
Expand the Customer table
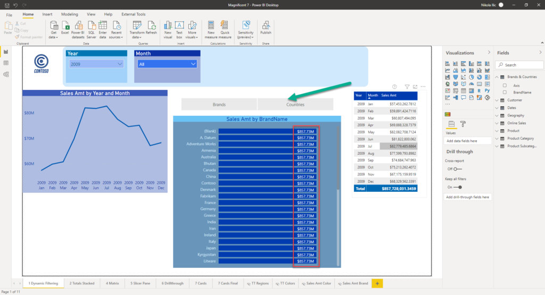(497, 100)
